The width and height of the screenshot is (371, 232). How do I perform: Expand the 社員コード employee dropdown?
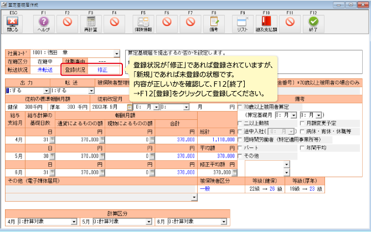[117, 54]
